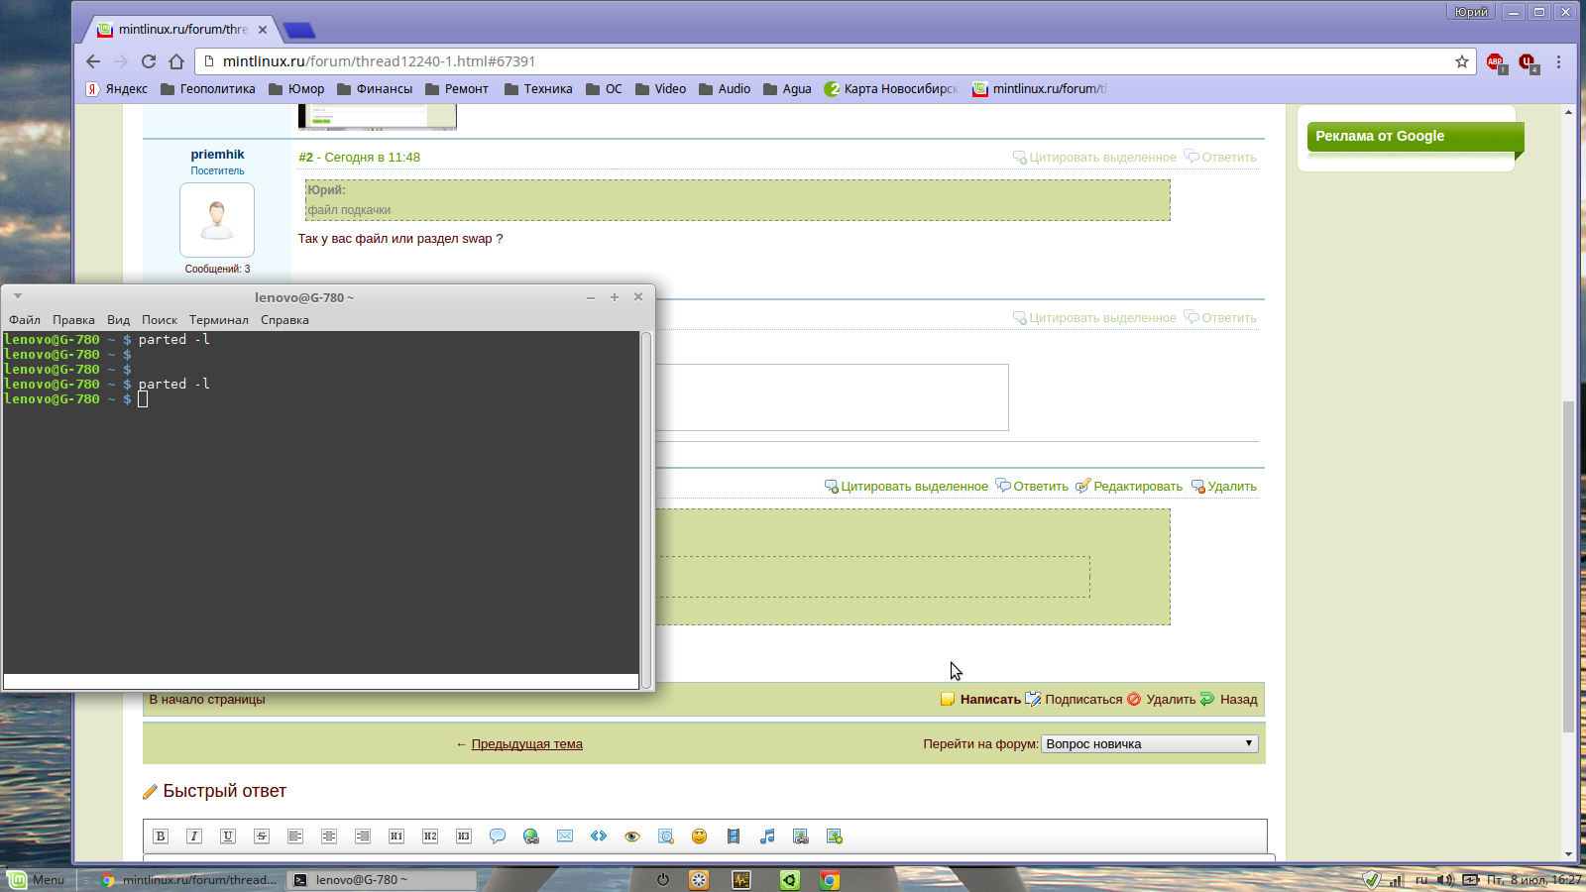Screen dimensions: 1586x892
Task: Expand the terminal window menu arrow
Action: (18, 296)
